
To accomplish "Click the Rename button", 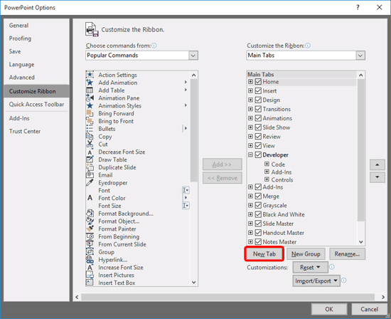I will (x=347, y=253).
